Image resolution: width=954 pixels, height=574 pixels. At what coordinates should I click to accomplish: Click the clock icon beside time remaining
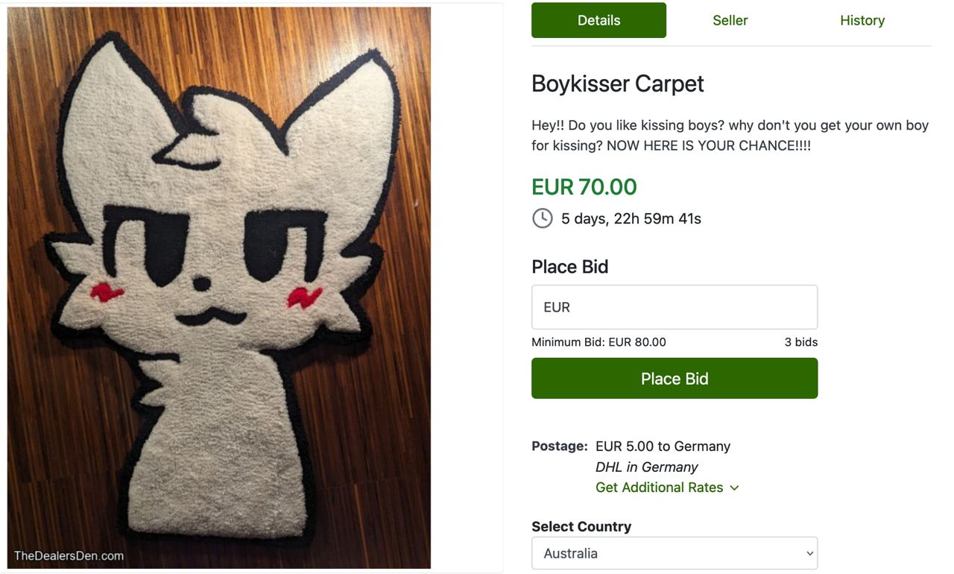tap(543, 218)
